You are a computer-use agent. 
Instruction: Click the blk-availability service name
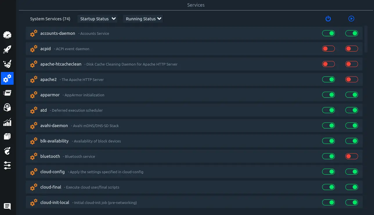pos(55,141)
